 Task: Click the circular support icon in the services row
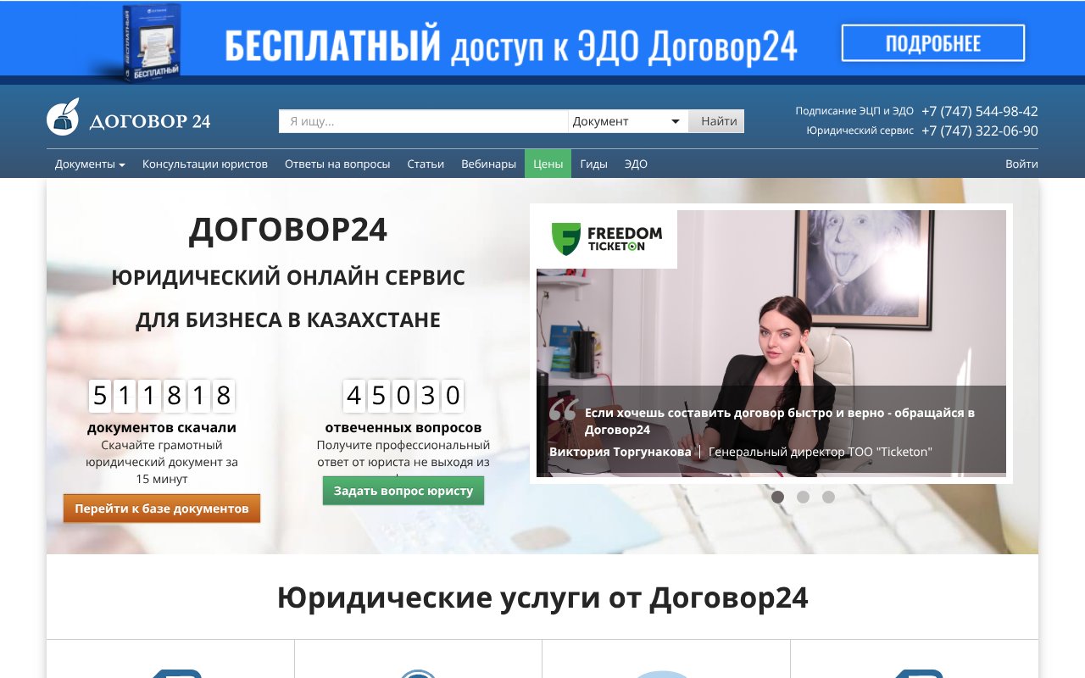pos(418,674)
